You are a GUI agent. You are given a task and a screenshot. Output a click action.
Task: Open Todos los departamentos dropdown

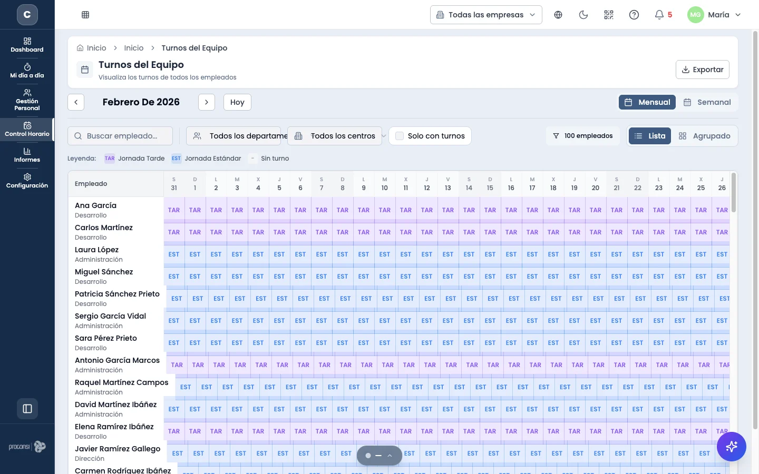pyautogui.click(x=233, y=136)
